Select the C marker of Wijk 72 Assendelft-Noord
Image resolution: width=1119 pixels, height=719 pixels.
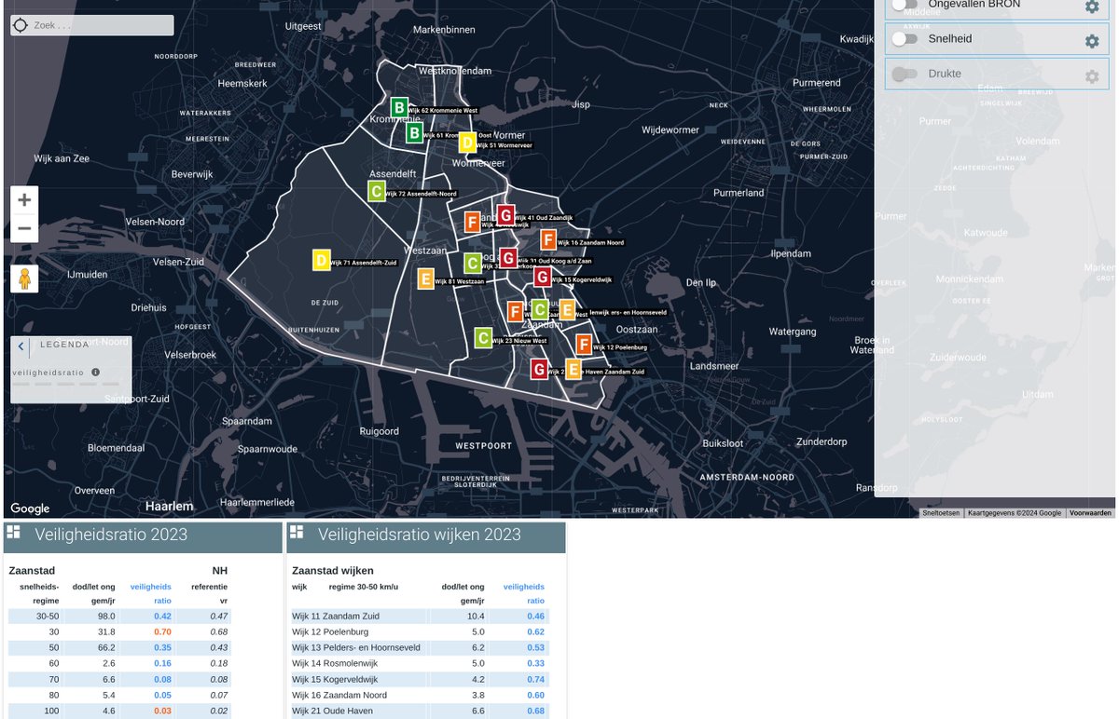coord(376,192)
